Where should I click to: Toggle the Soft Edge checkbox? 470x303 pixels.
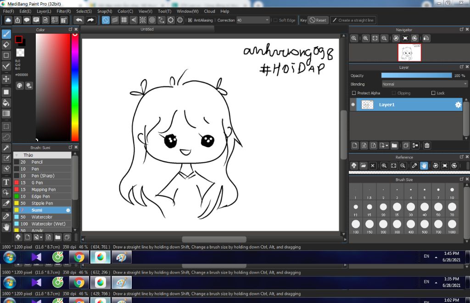275,20
